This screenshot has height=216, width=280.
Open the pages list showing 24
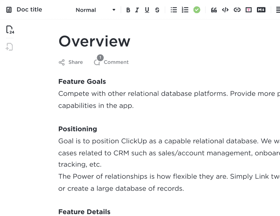10,30
